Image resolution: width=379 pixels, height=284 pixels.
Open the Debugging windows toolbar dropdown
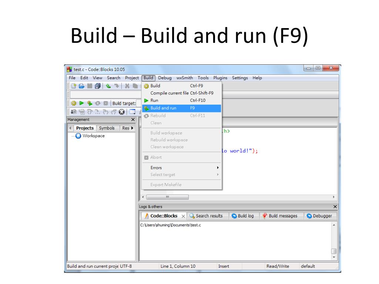coord(133,112)
